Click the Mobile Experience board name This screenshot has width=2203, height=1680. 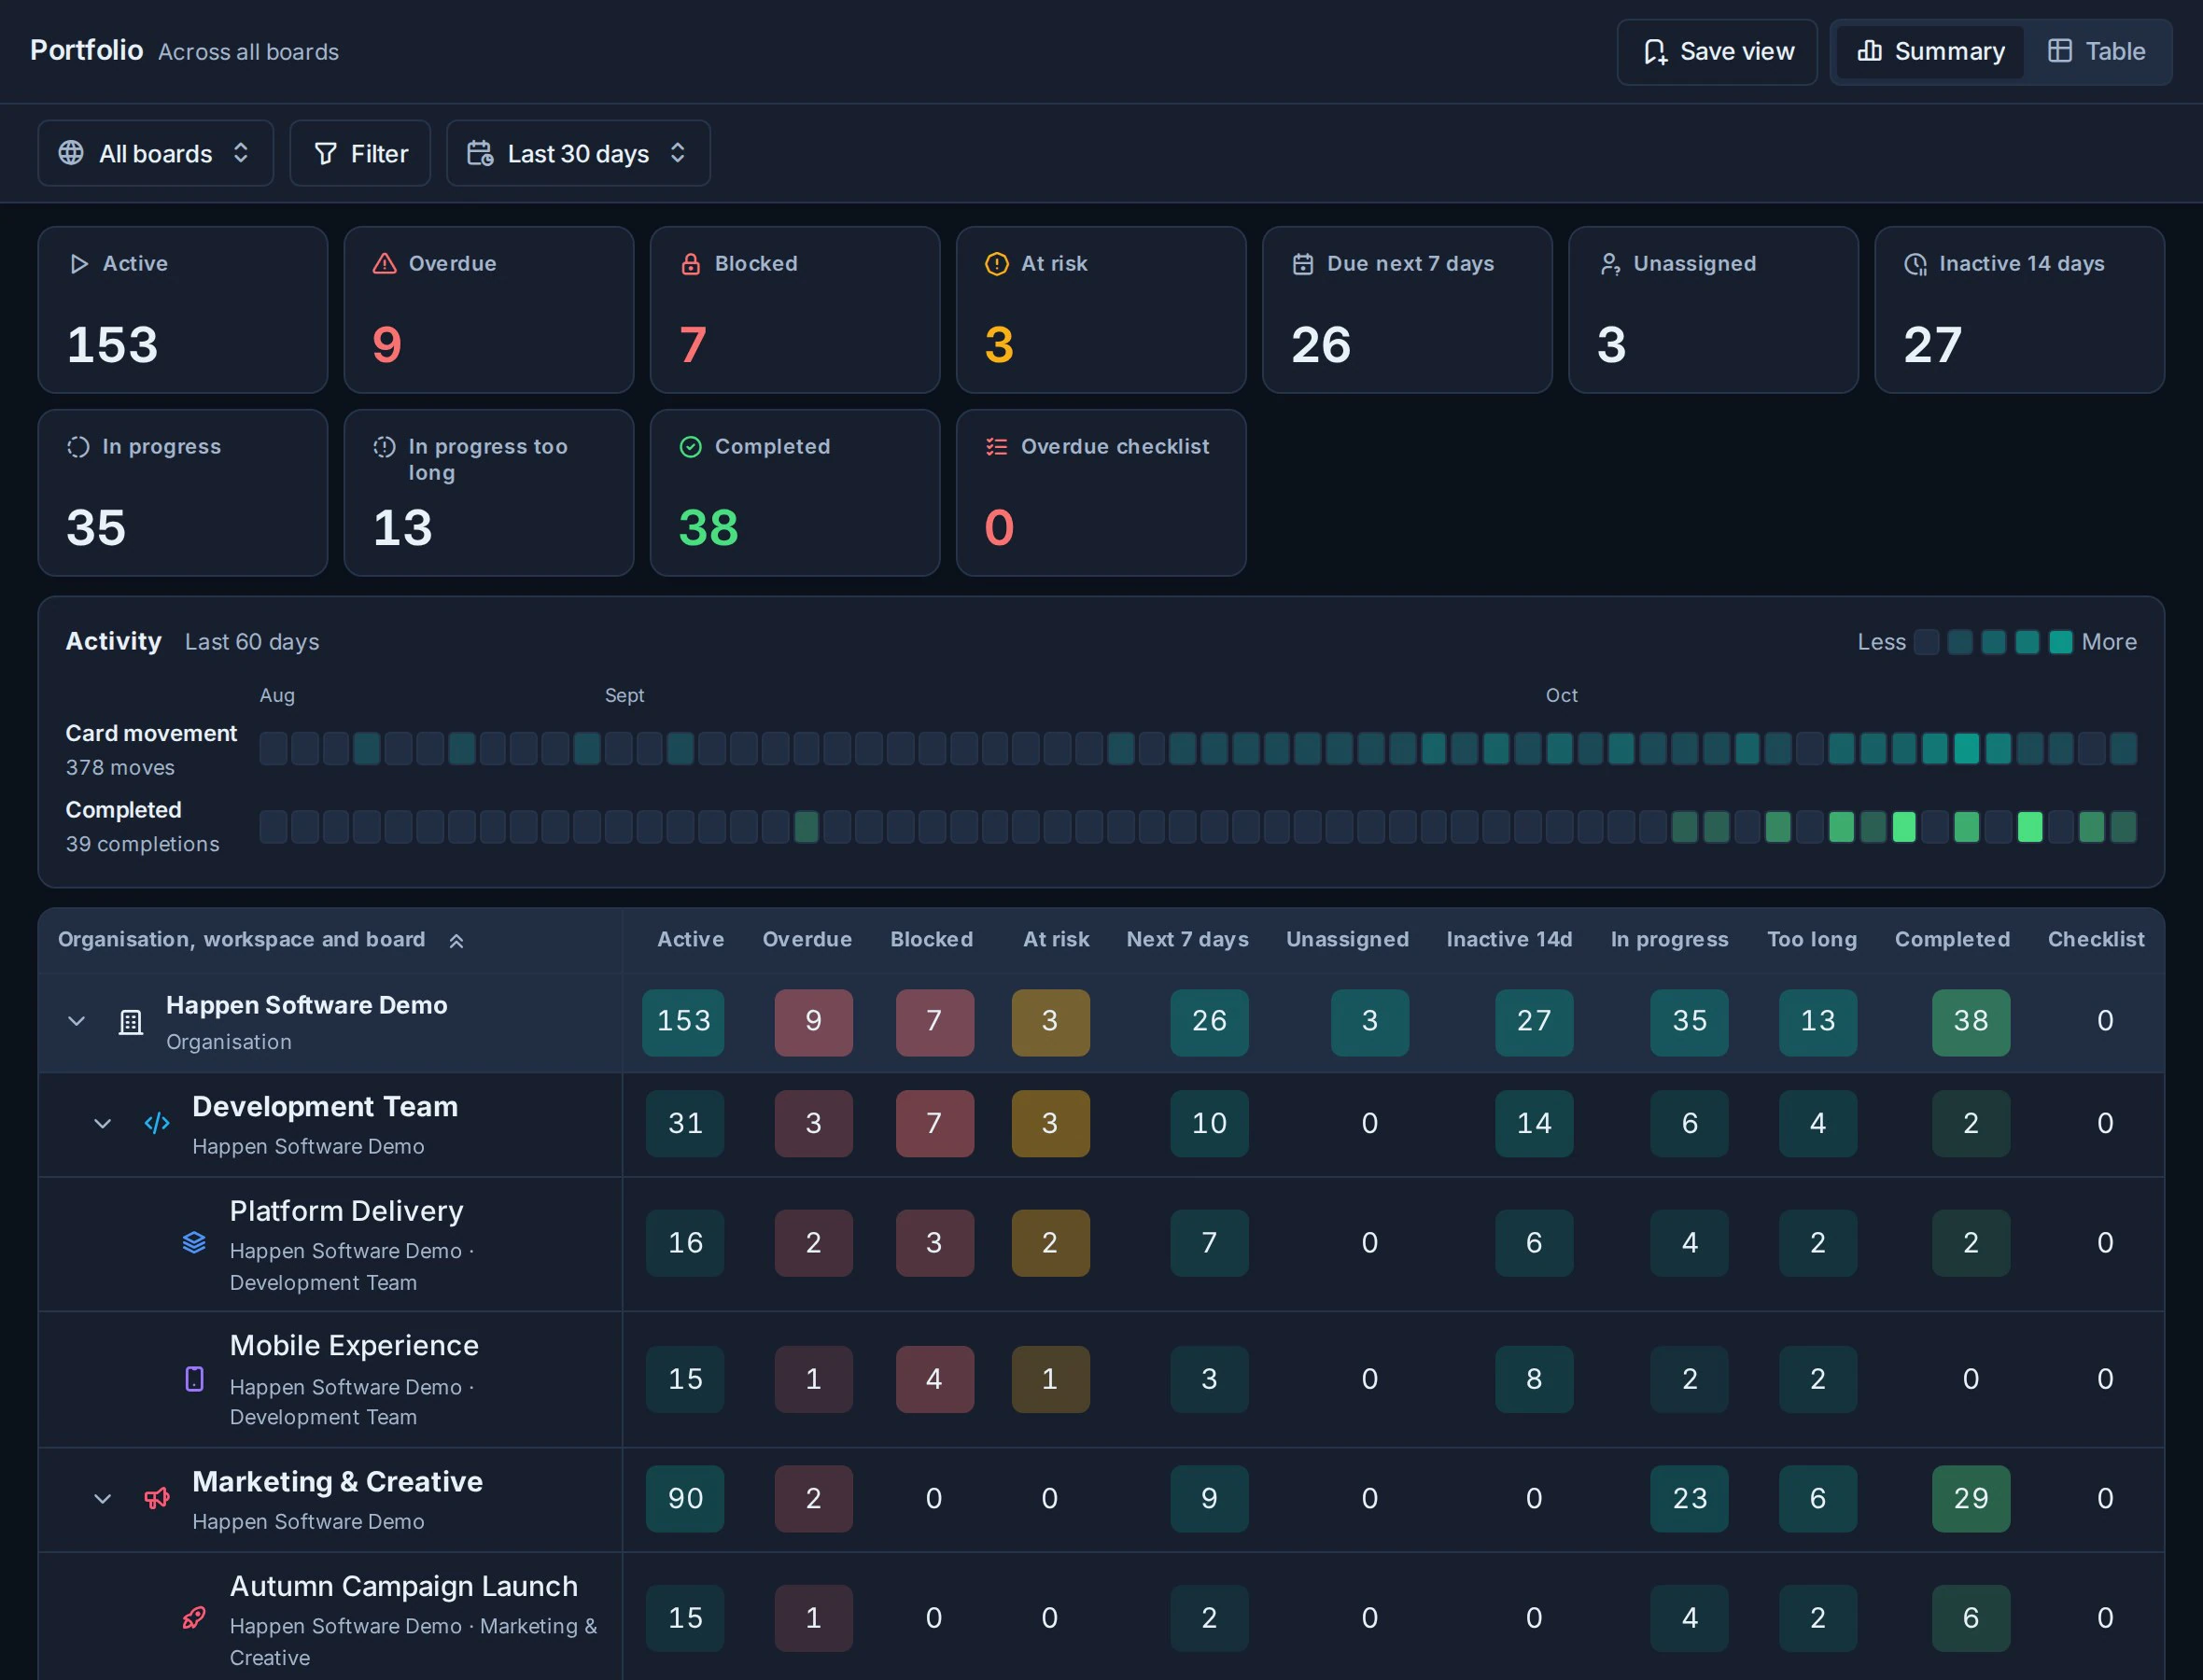pos(354,1346)
